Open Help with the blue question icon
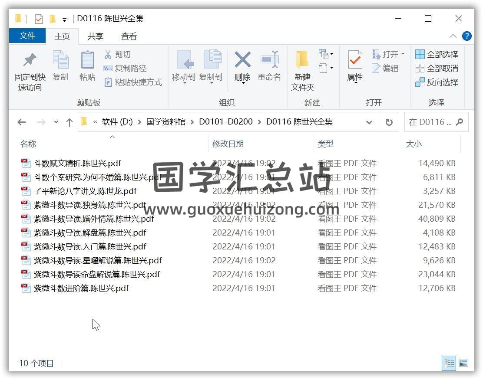This screenshot has width=483, height=380. (466, 36)
